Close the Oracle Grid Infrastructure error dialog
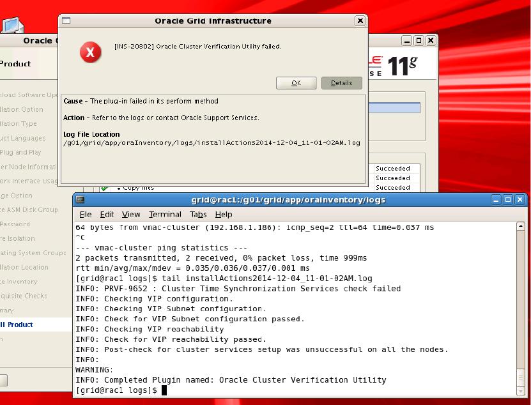531x405 pixels. 360,21
